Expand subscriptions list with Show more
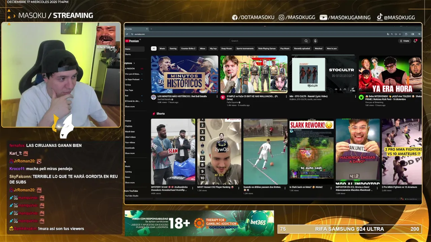Viewport: 431px width, 242px height. tap(130, 107)
